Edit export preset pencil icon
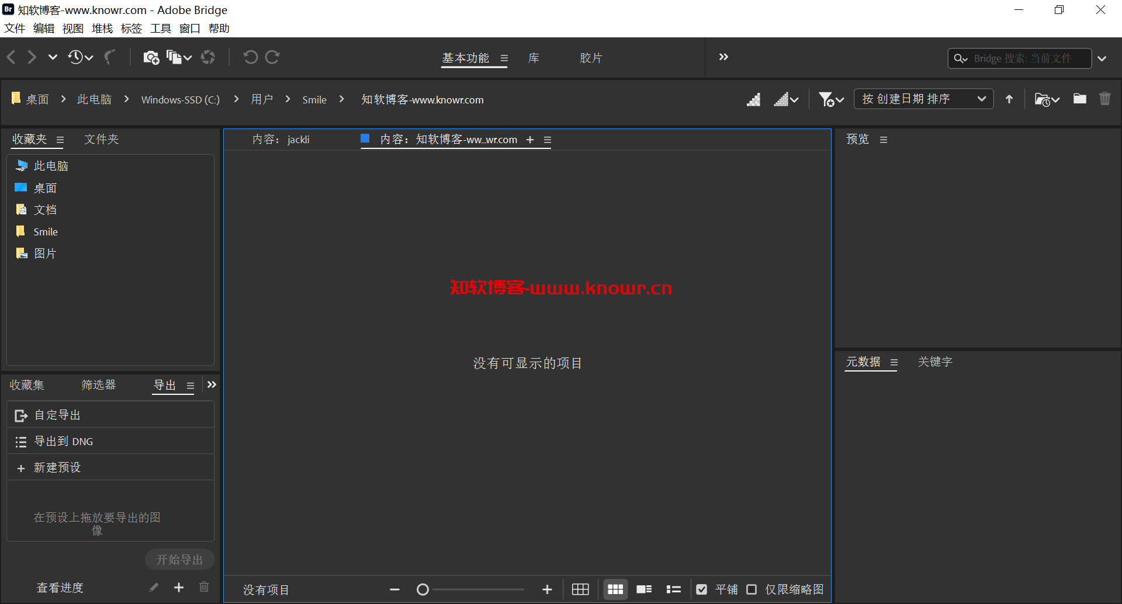 click(154, 587)
